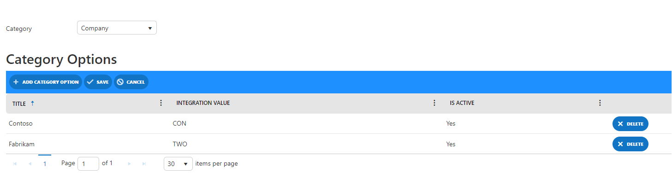Delete the Fabrikam row
Image resolution: width=672 pixels, height=184 pixels.
point(630,144)
